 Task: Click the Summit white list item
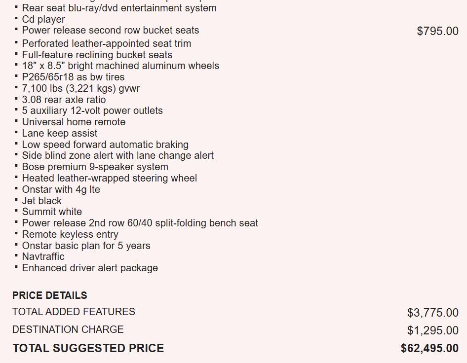point(52,212)
